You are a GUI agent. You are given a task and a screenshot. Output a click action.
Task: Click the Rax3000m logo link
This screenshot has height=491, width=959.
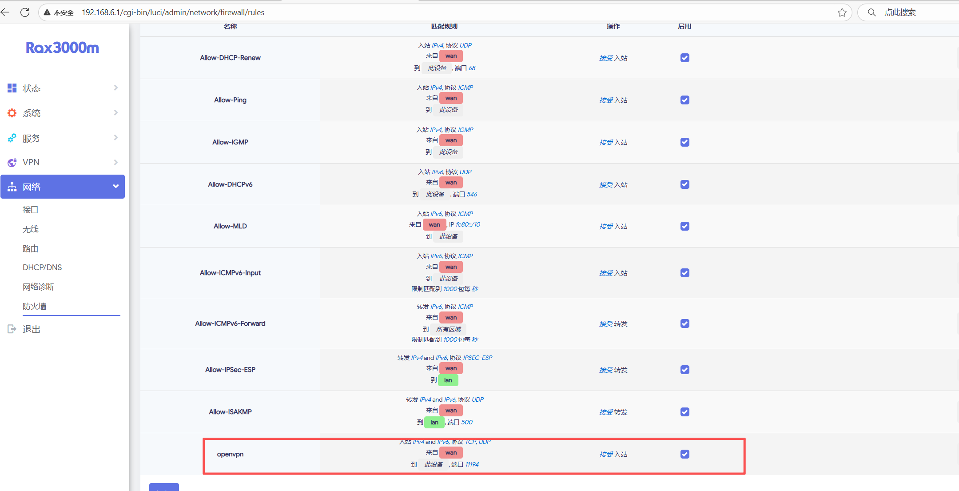pyautogui.click(x=62, y=48)
